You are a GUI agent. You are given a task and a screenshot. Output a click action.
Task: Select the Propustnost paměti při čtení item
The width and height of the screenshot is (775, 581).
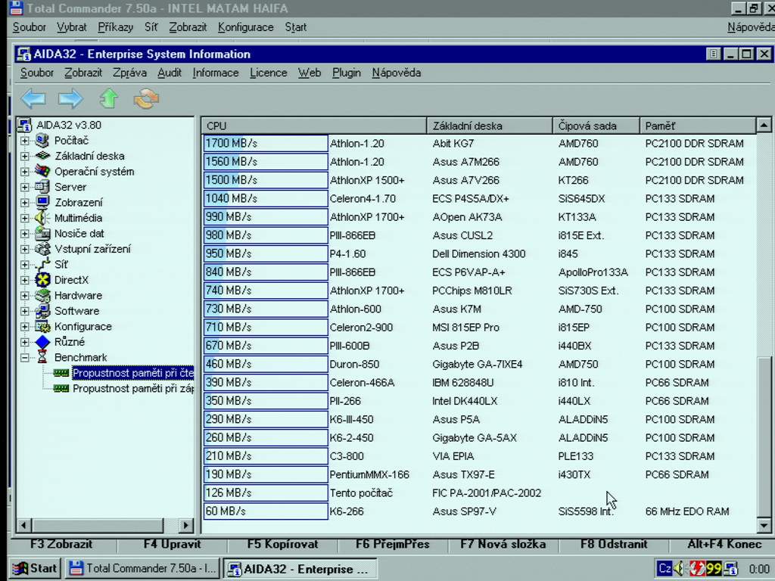point(133,372)
